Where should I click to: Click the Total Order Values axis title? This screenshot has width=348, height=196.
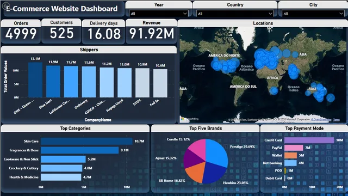[5, 76]
